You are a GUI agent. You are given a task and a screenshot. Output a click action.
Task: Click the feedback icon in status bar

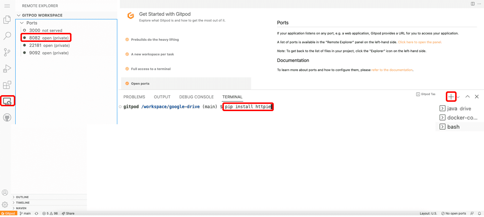tap(472, 214)
